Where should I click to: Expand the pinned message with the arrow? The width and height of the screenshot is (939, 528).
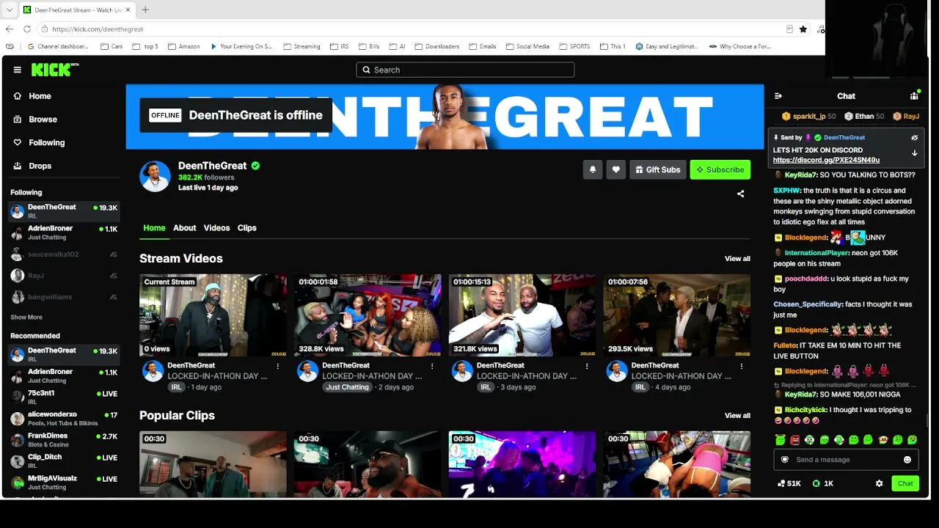[915, 153]
